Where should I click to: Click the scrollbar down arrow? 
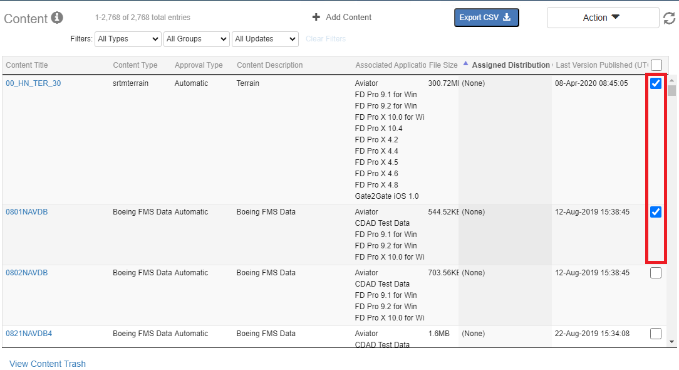tap(672, 342)
